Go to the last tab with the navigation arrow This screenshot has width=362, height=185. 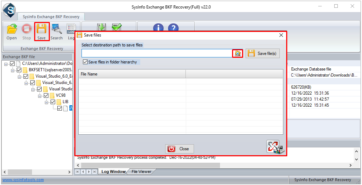(94, 172)
